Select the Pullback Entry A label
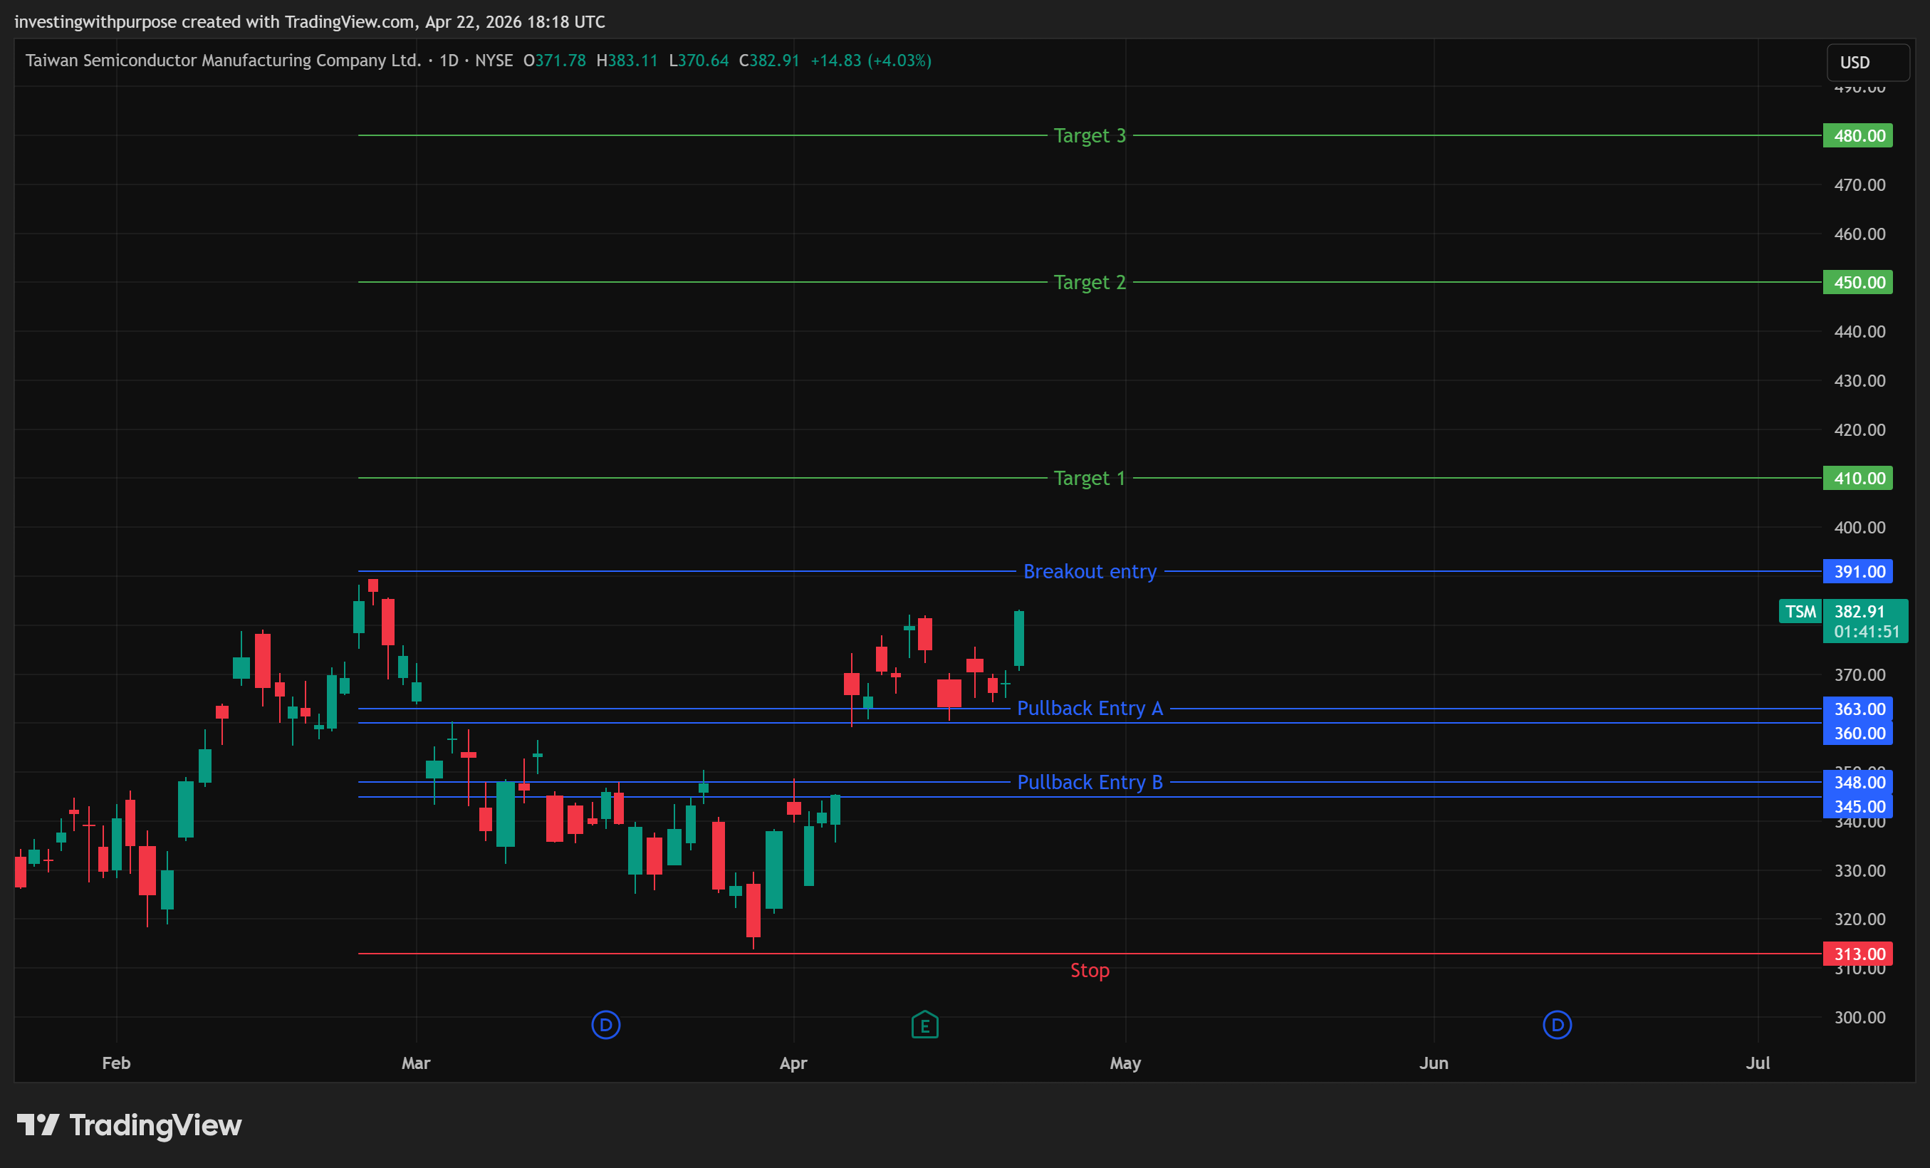Screen dimensions: 1930x1168 coord(1090,708)
